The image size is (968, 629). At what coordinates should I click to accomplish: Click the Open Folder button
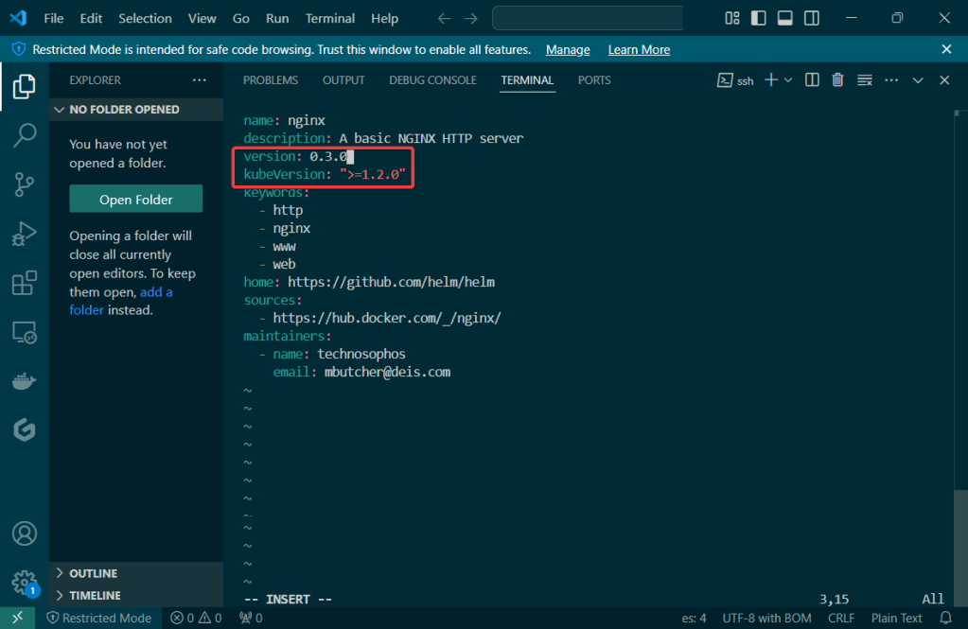(x=135, y=200)
